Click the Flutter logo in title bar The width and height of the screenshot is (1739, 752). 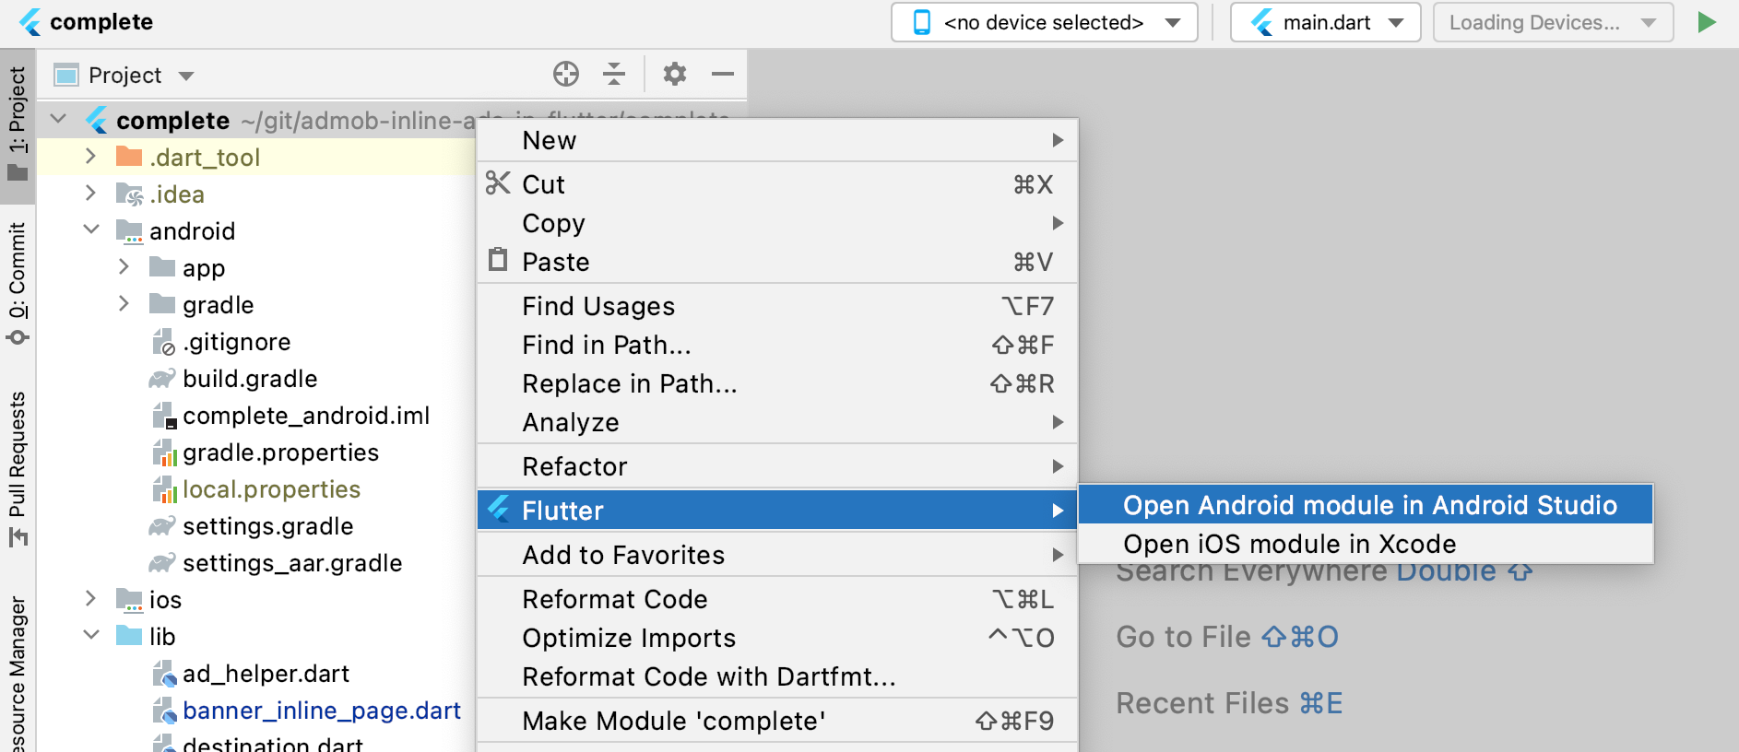[30, 22]
